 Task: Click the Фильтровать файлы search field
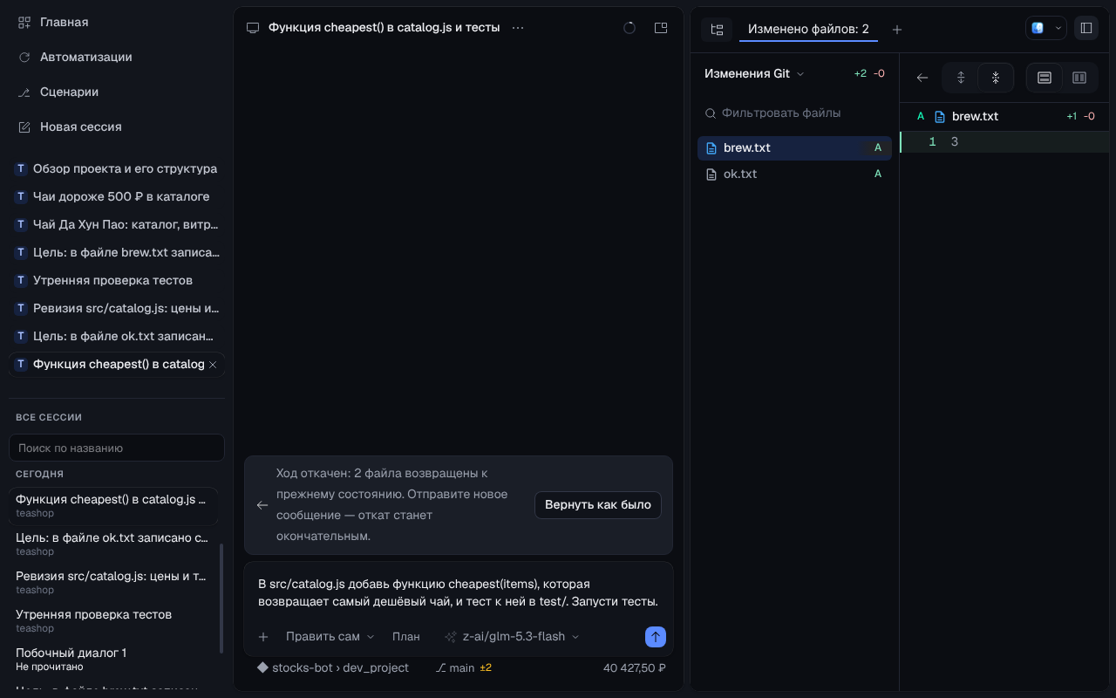click(794, 113)
